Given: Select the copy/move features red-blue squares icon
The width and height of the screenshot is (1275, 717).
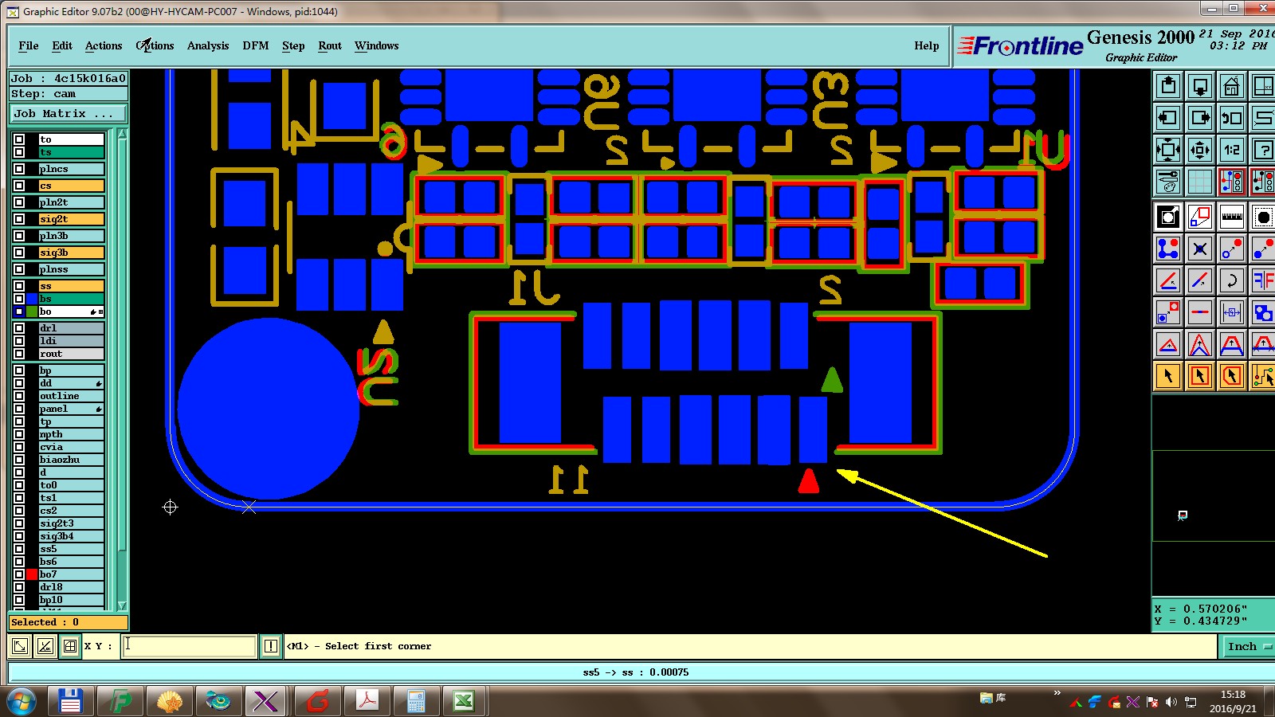Looking at the screenshot, I should coord(1200,217).
